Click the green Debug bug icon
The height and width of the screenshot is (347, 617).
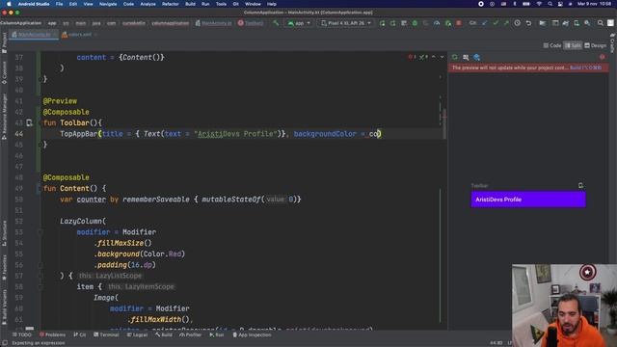[415, 23]
